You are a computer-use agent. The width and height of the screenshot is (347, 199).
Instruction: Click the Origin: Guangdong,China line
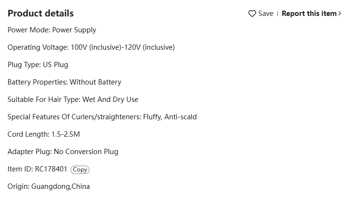(x=49, y=186)
